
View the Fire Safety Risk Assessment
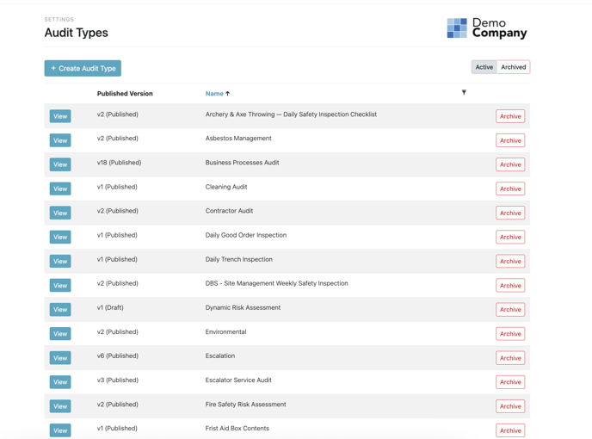pyautogui.click(x=60, y=405)
